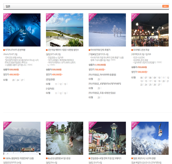This screenshot has height=164, width=172.
Task: Show more after 나만의 도쿄만들기 text
Action: pyautogui.click(x=159, y=62)
